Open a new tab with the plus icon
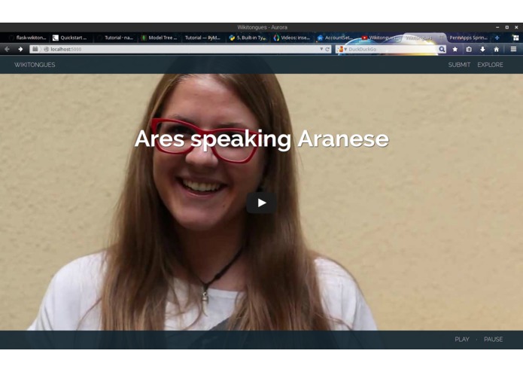Image resolution: width=523 pixels, height=372 pixels. coord(497,38)
